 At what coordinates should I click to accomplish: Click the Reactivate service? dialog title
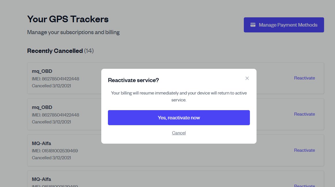(133, 80)
